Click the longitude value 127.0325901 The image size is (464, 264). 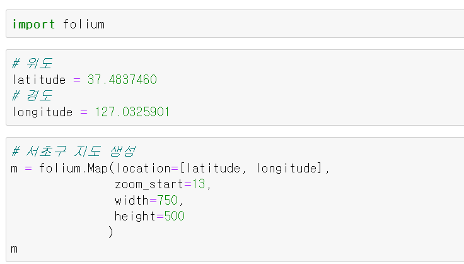(132, 112)
